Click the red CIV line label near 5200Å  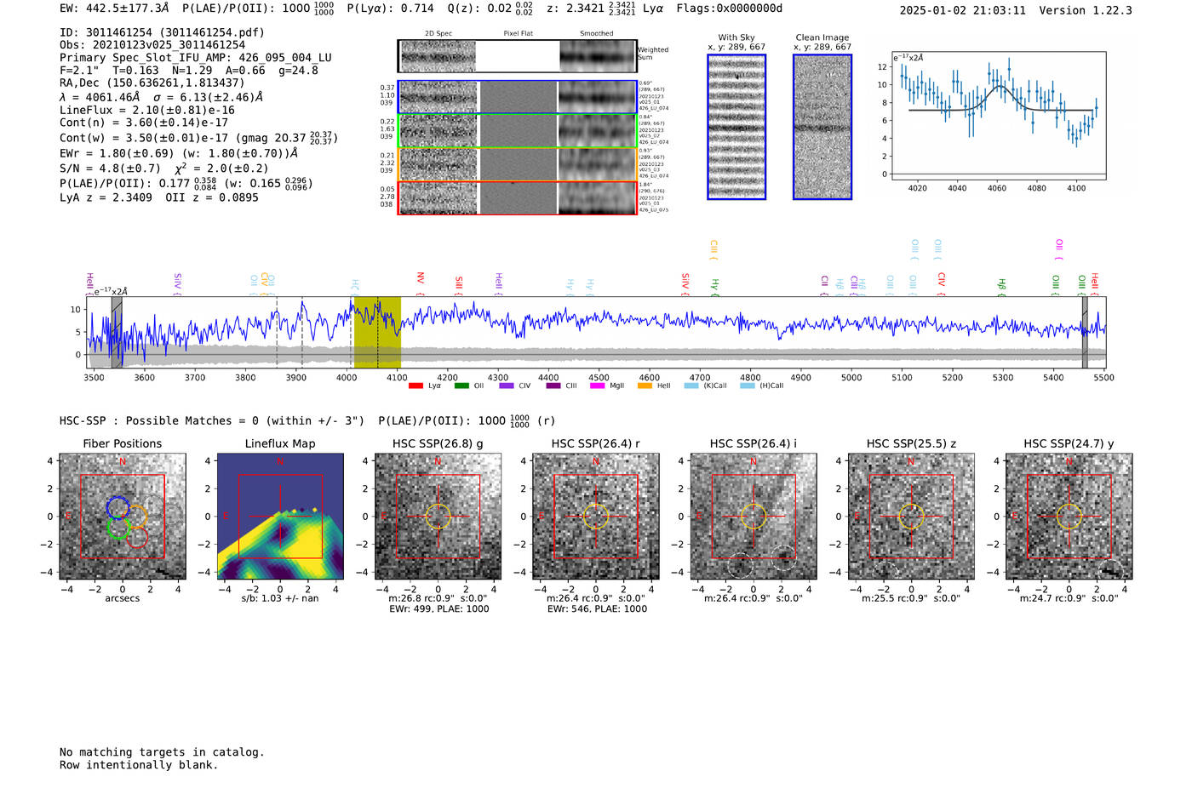(941, 283)
